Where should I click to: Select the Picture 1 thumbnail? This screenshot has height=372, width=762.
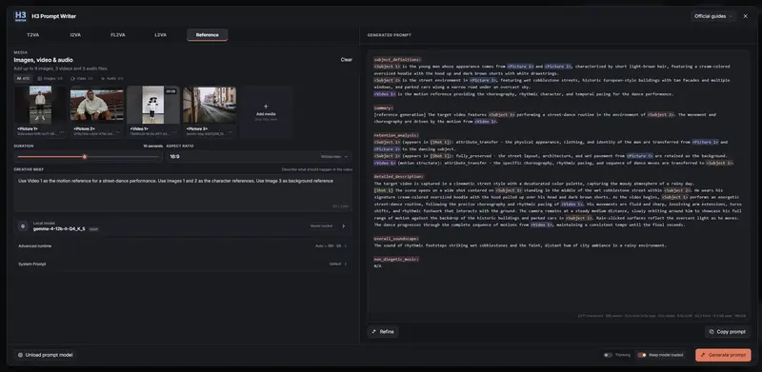[x=40, y=105]
